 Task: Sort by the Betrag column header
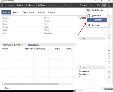58,49
